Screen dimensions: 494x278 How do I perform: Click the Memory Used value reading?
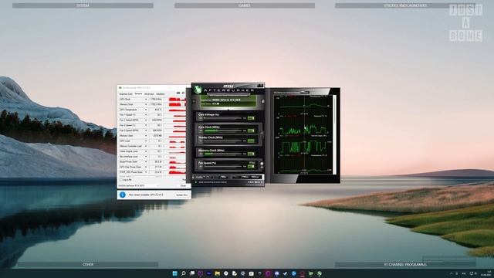[157, 136]
